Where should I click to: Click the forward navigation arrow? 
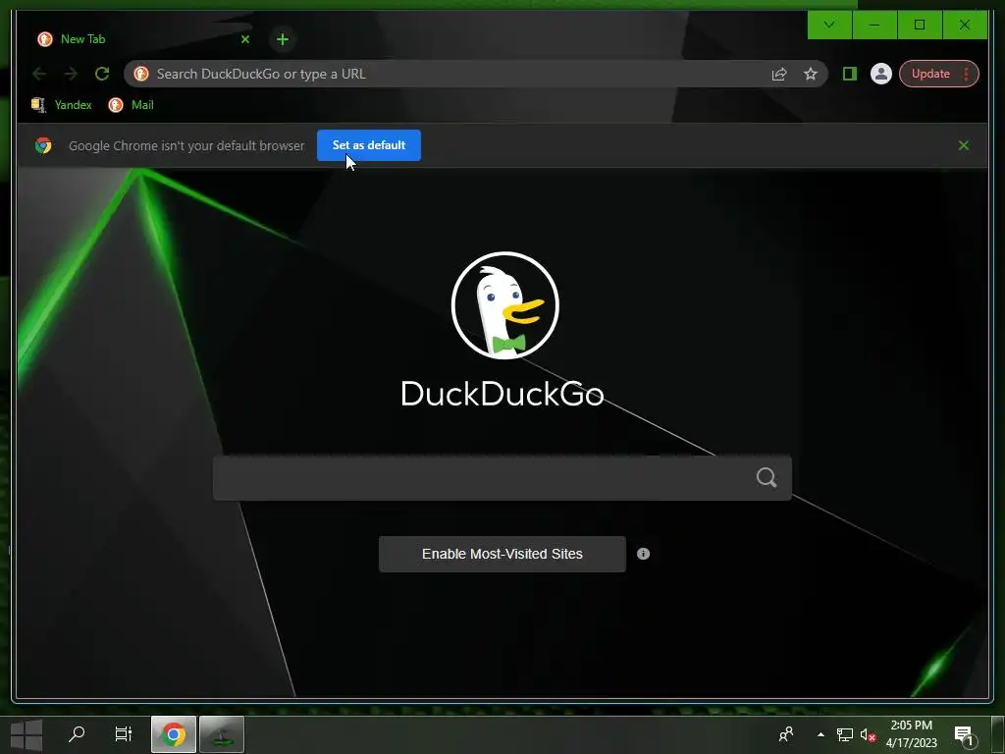click(x=71, y=74)
